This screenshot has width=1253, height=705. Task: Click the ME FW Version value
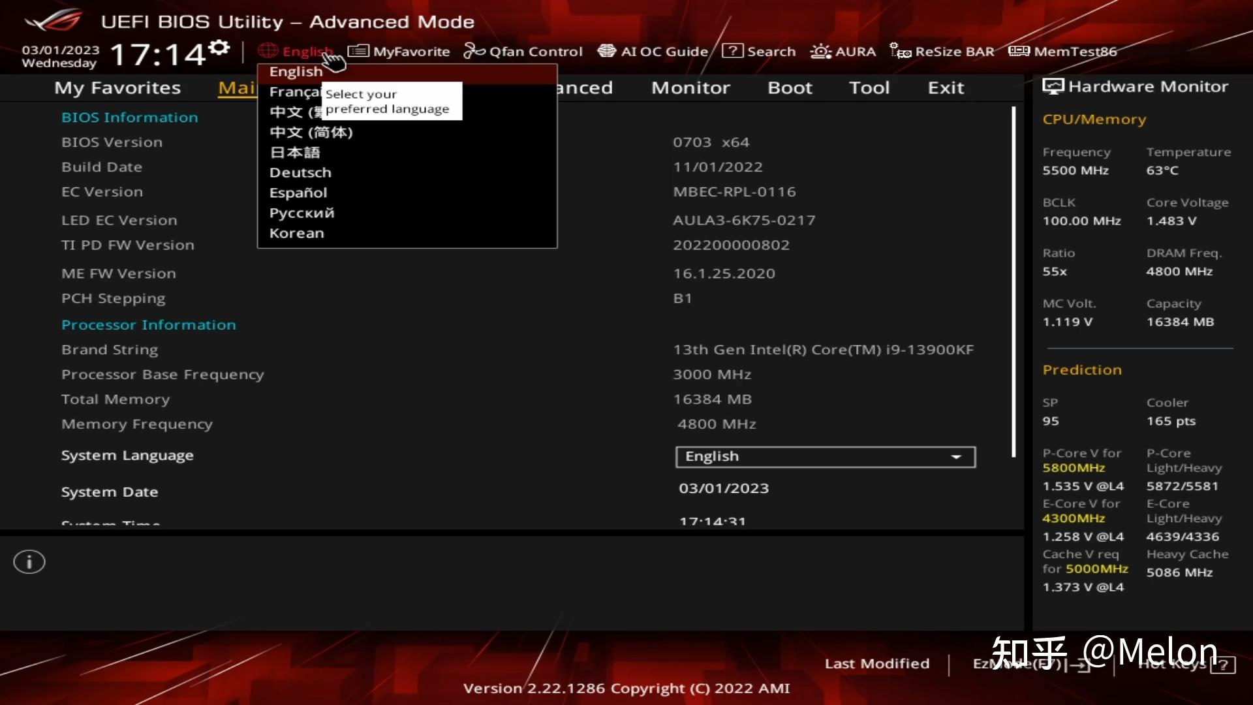[x=724, y=274]
